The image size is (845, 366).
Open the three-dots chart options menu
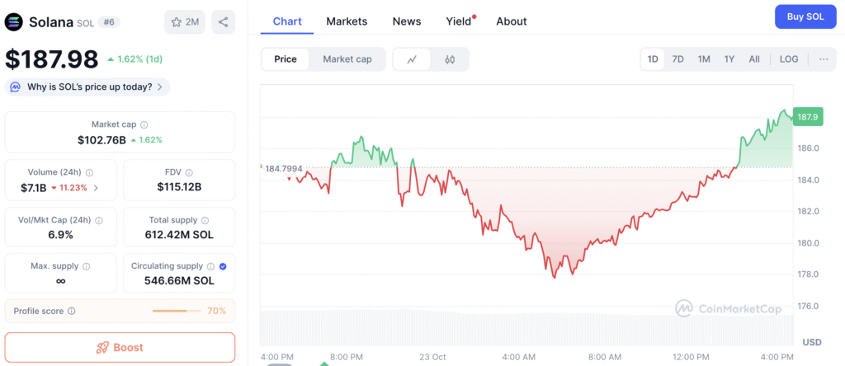tap(823, 59)
